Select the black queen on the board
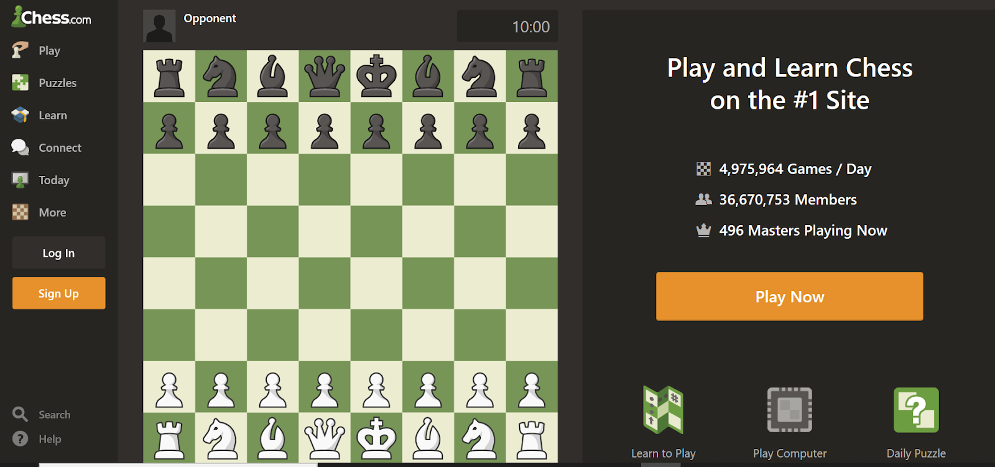Image resolution: width=995 pixels, height=467 pixels. 325,76
